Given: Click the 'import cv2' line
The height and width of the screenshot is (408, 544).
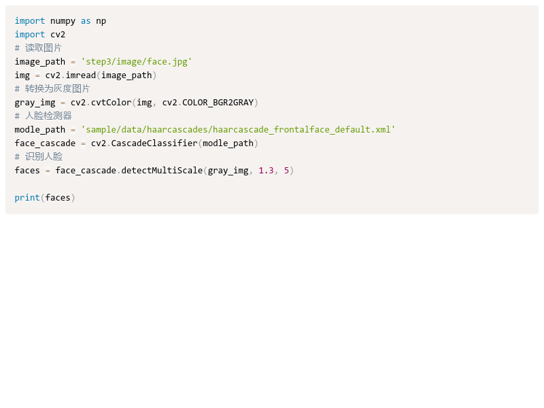Looking at the screenshot, I should tap(40, 35).
